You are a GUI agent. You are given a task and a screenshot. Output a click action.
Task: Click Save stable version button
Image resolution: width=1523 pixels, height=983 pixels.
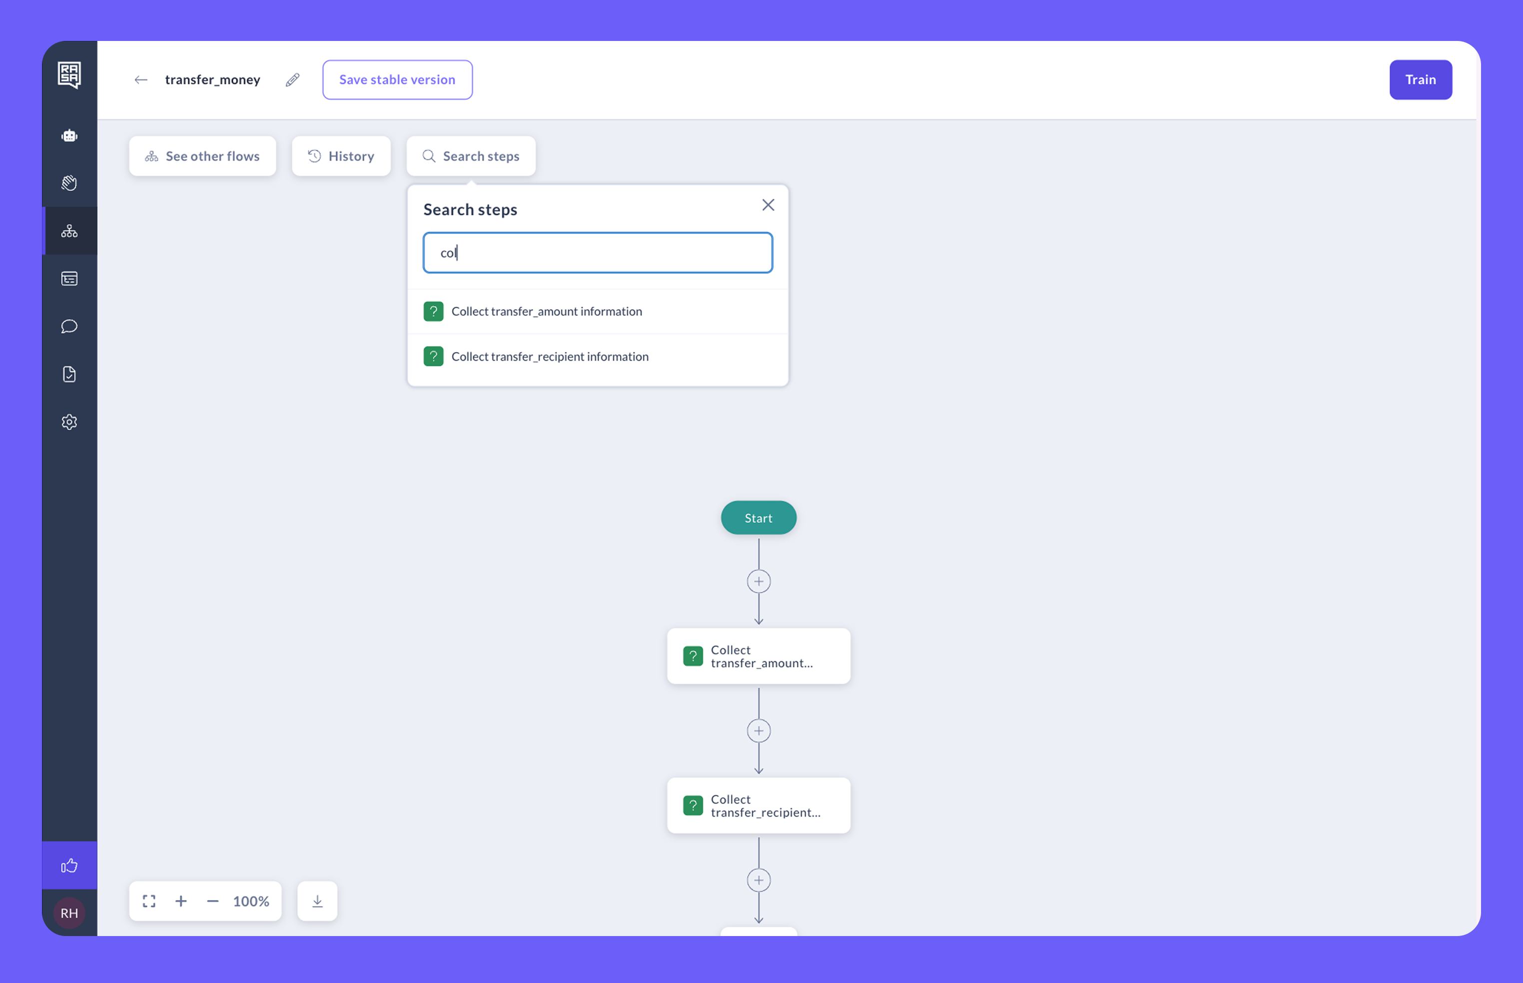click(x=397, y=80)
